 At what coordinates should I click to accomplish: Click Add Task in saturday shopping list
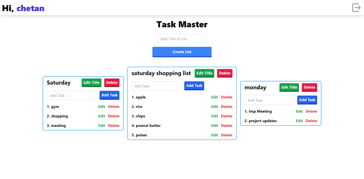point(194,86)
